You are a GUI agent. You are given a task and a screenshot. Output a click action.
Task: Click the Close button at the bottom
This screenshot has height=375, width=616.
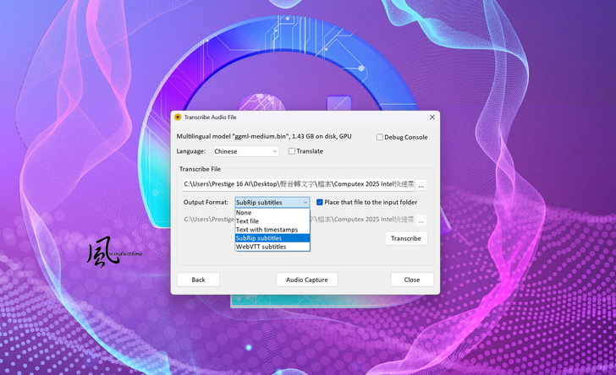tap(412, 280)
